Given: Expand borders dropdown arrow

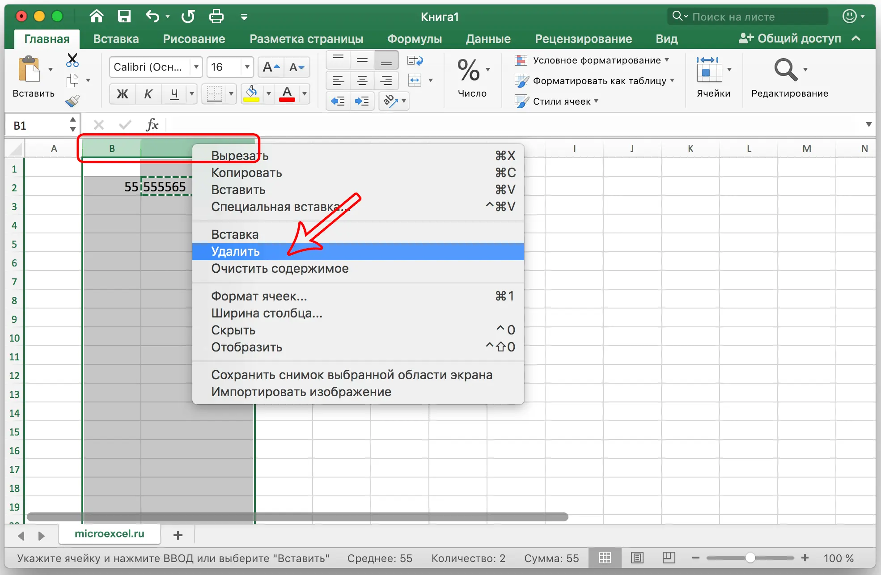Looking at the screenshot, I should 231,94.
